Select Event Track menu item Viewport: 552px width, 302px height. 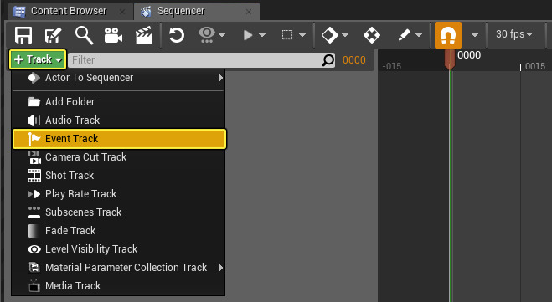(119, 139)
